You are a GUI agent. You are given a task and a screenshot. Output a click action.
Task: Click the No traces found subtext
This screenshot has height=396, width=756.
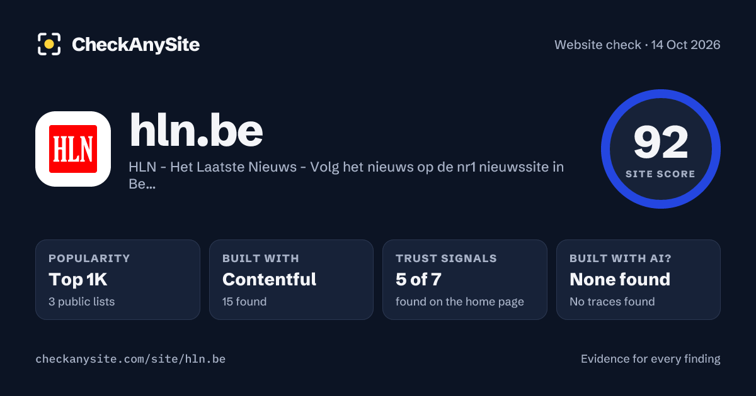click(612, 302)
